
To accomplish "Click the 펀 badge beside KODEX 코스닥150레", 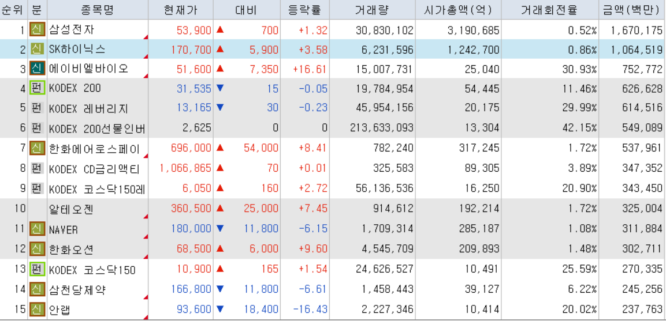I will 38,188.
